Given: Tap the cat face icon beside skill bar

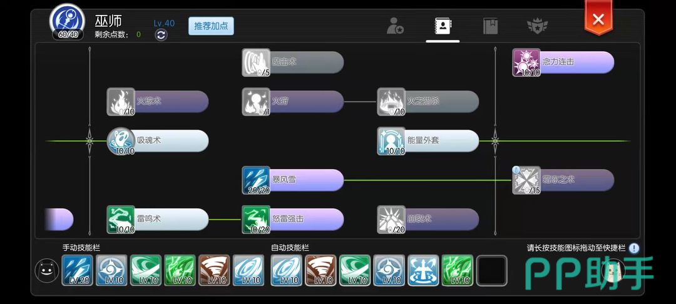Looking at the screenshot, I should [x=46, y=271].
